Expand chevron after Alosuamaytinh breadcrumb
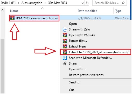 (x=45, y=3)
